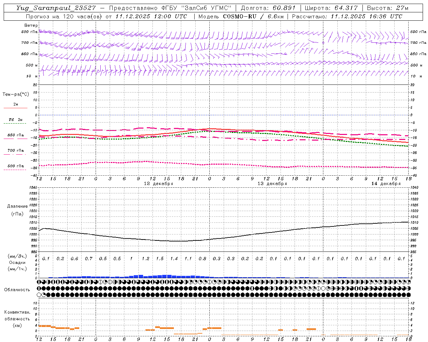Click the 3-hour precipitation value "1.2"
The height and width of the screenshot is (342, 428).
point(145,259)
